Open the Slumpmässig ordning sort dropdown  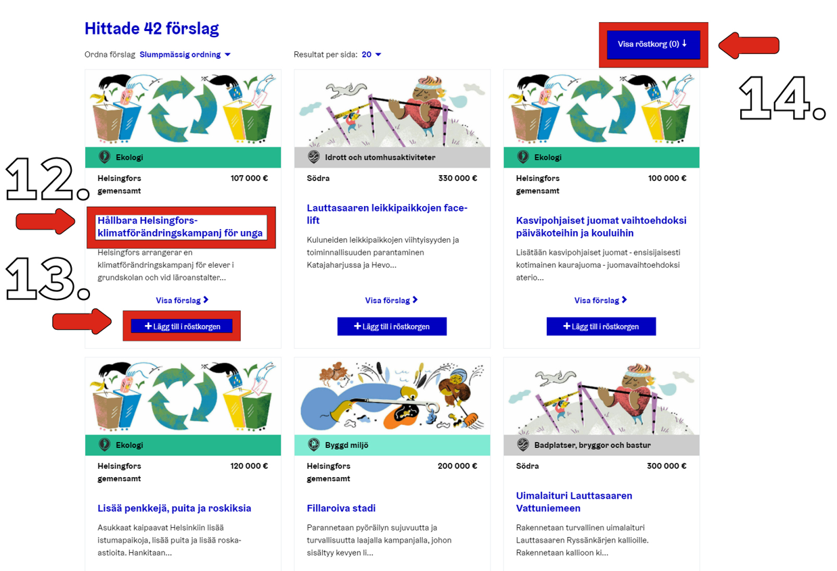[x=185, y=55]
